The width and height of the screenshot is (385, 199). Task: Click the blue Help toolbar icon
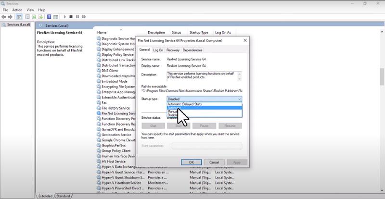pos(49,16)
